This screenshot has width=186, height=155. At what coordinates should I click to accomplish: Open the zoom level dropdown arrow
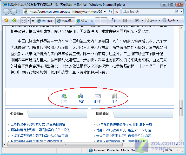177,150
